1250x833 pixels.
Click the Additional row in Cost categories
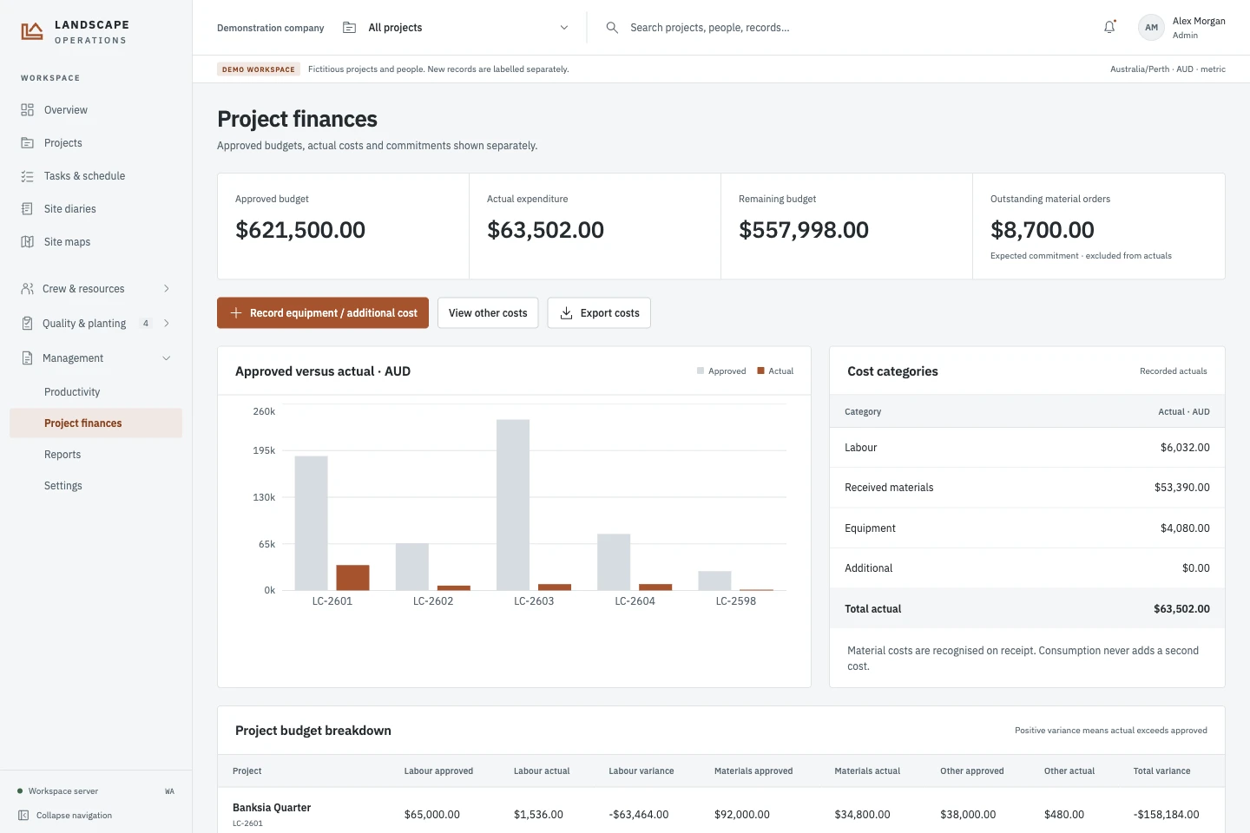click(x=1027, y=568)
